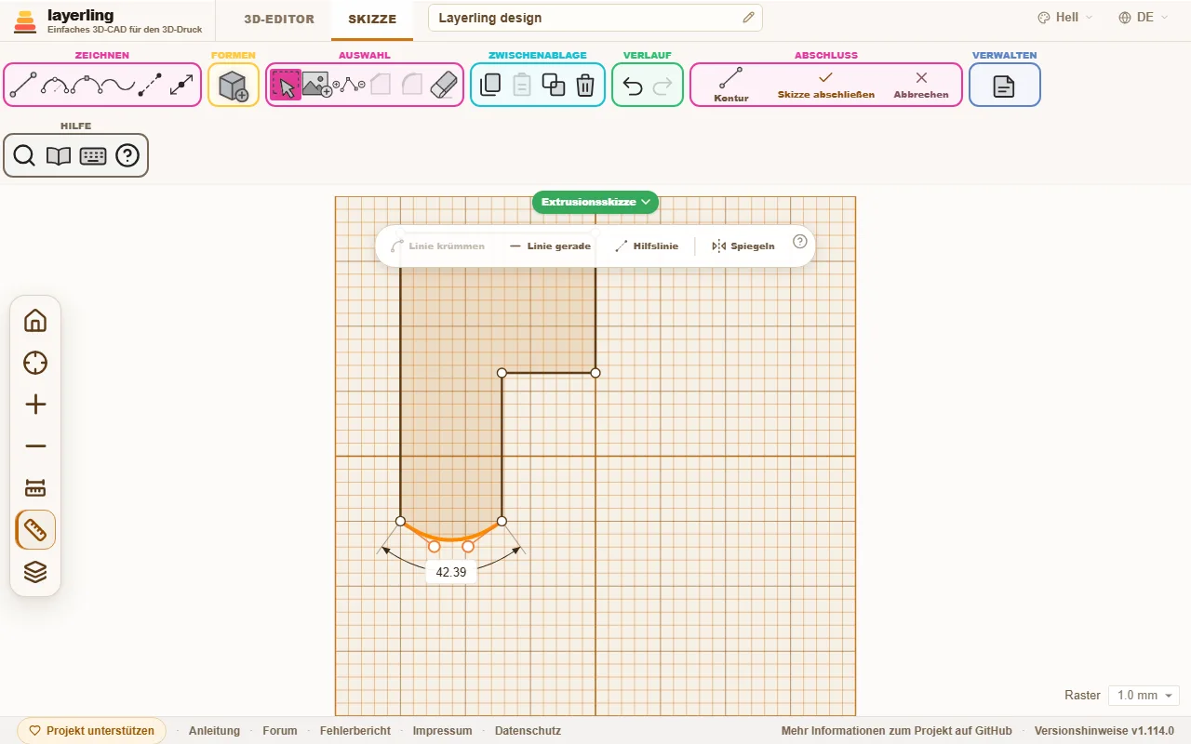The width and height of the screenshot is (1191, 744).
Task: Toggle the selection arrow tool
Action: click(x=286, y=86)
